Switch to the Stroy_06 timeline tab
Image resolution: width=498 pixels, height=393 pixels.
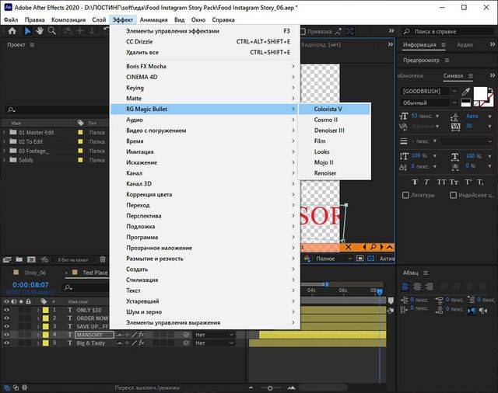click(35, 273)
